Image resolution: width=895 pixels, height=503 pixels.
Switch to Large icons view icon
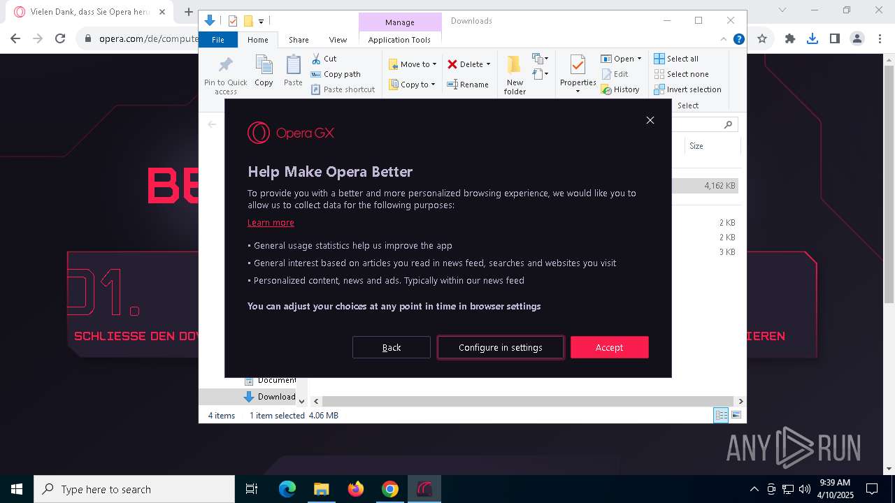pos(736,415)
